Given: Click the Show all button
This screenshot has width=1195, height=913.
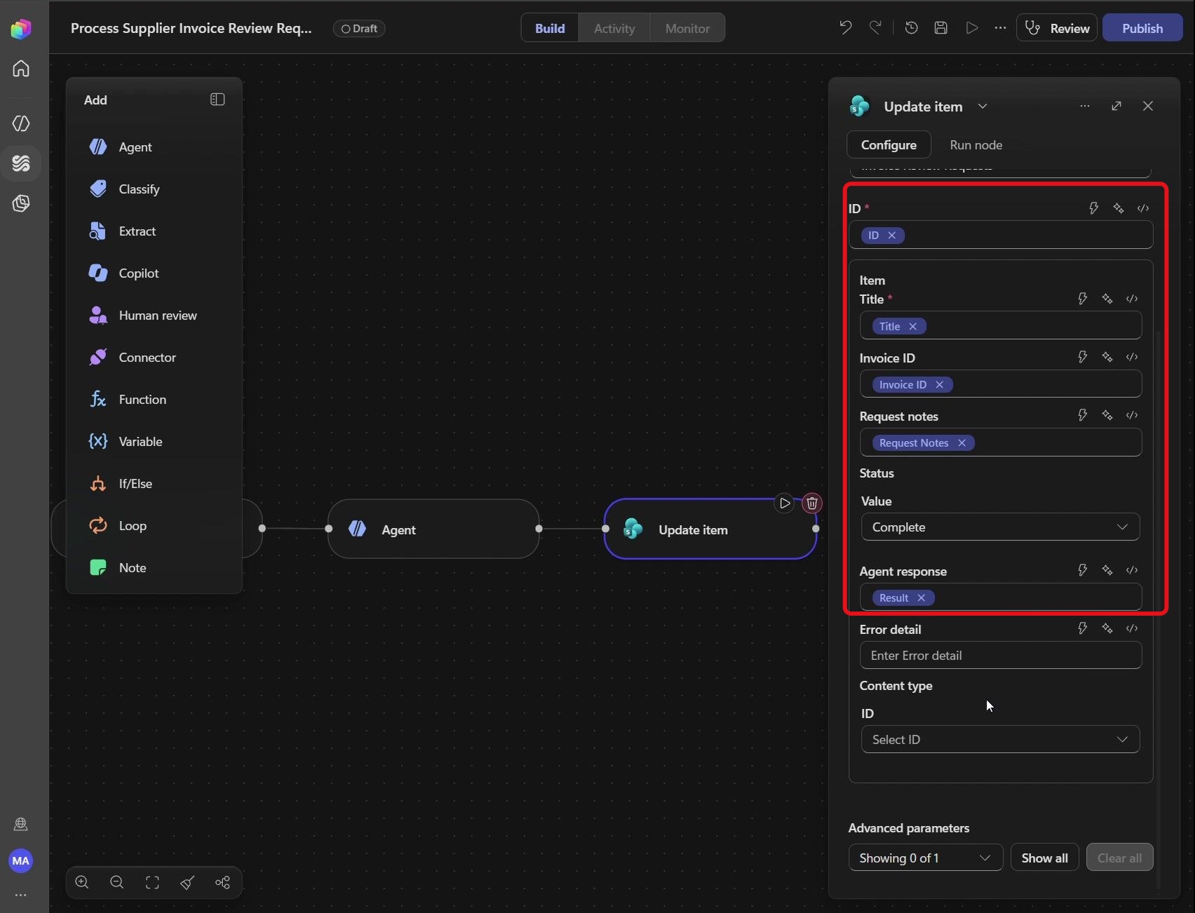Looking at the screenshot, I should coord(1044,858).
